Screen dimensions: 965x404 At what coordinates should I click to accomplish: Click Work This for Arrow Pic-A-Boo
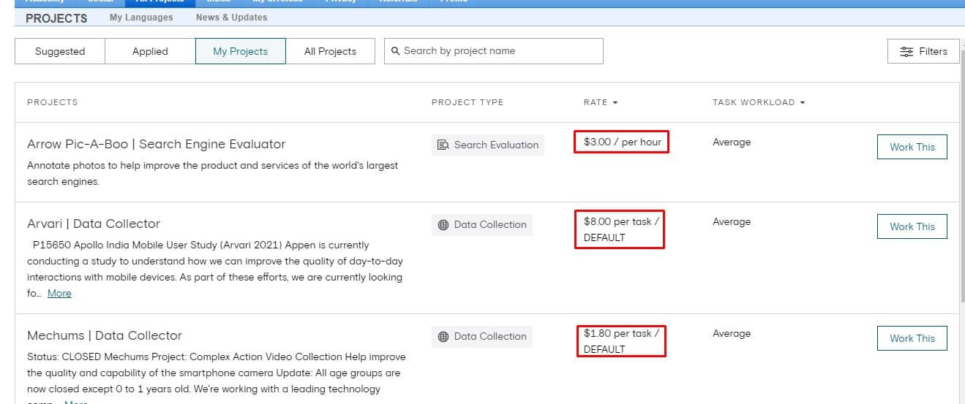click(912, 147)
